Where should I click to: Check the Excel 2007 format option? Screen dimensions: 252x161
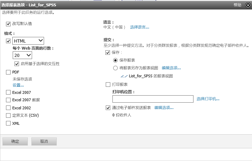pos(8,92)
